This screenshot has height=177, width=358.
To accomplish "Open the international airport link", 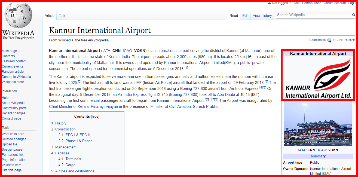I will tap(173, 51).
